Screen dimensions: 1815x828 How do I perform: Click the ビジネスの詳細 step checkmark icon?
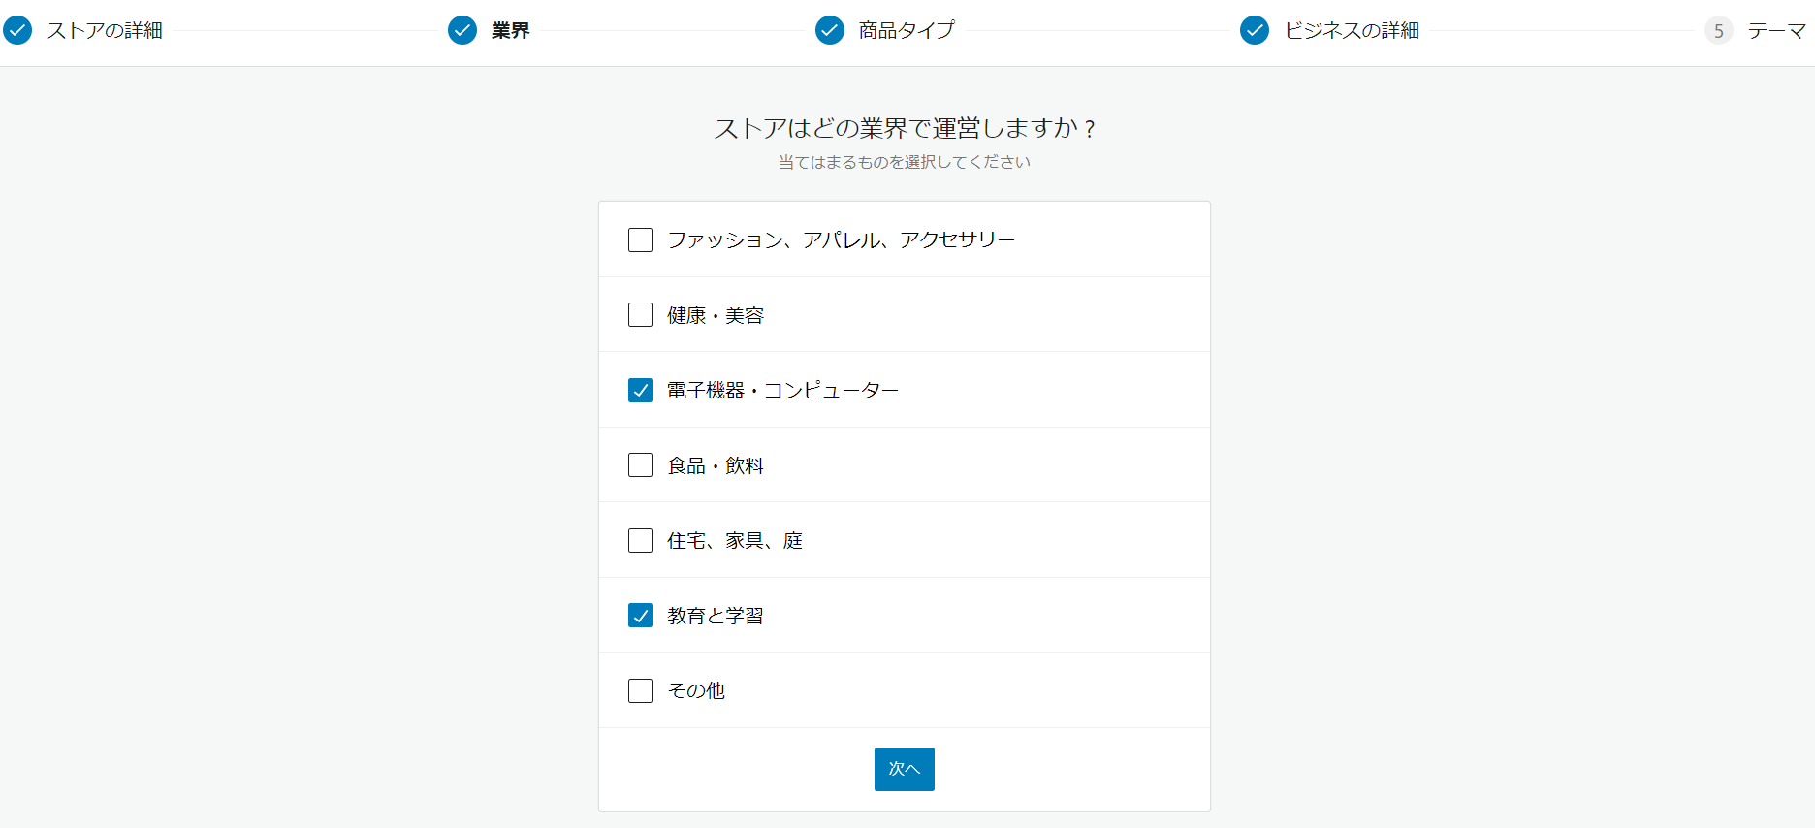pyautogui.click(x=1255, y=31)
